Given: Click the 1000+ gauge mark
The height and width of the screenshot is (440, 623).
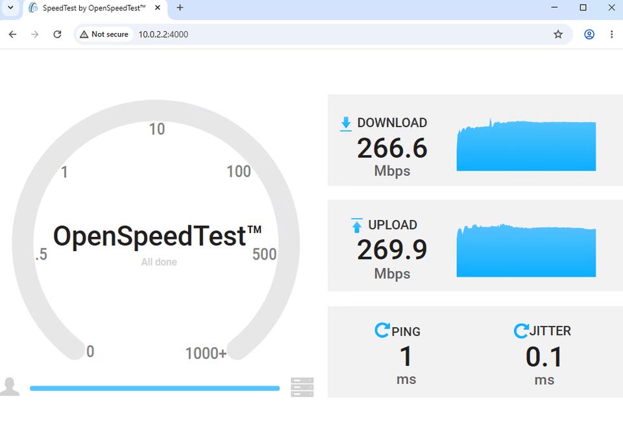Looking at the screenshot, I should pos(206,353).
